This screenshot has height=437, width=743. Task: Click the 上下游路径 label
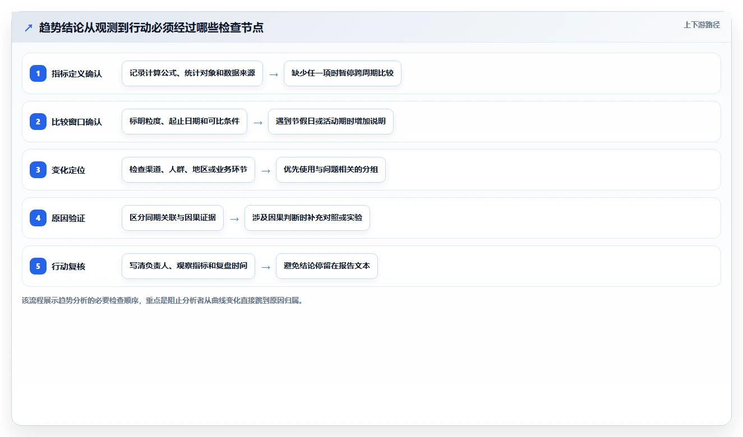pyautogui.click(x=702, y=25)
